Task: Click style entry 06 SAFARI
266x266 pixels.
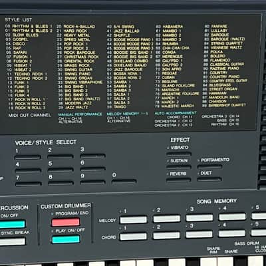Action: pyautogui.click(x=16, y=53)
